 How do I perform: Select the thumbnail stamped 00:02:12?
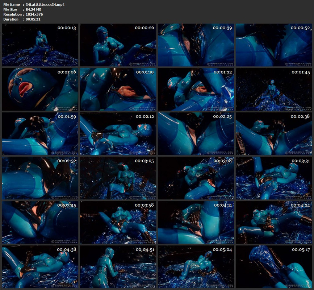[x=118, y=134]
